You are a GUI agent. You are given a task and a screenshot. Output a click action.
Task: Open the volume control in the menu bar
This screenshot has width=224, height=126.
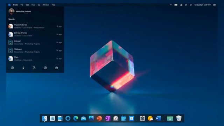point(186,5)
